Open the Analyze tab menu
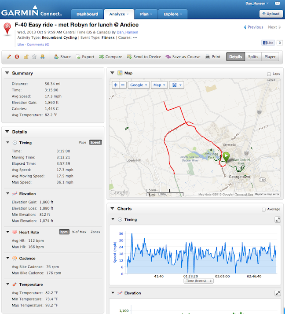The image size is (285, 314). coord(119,14)
